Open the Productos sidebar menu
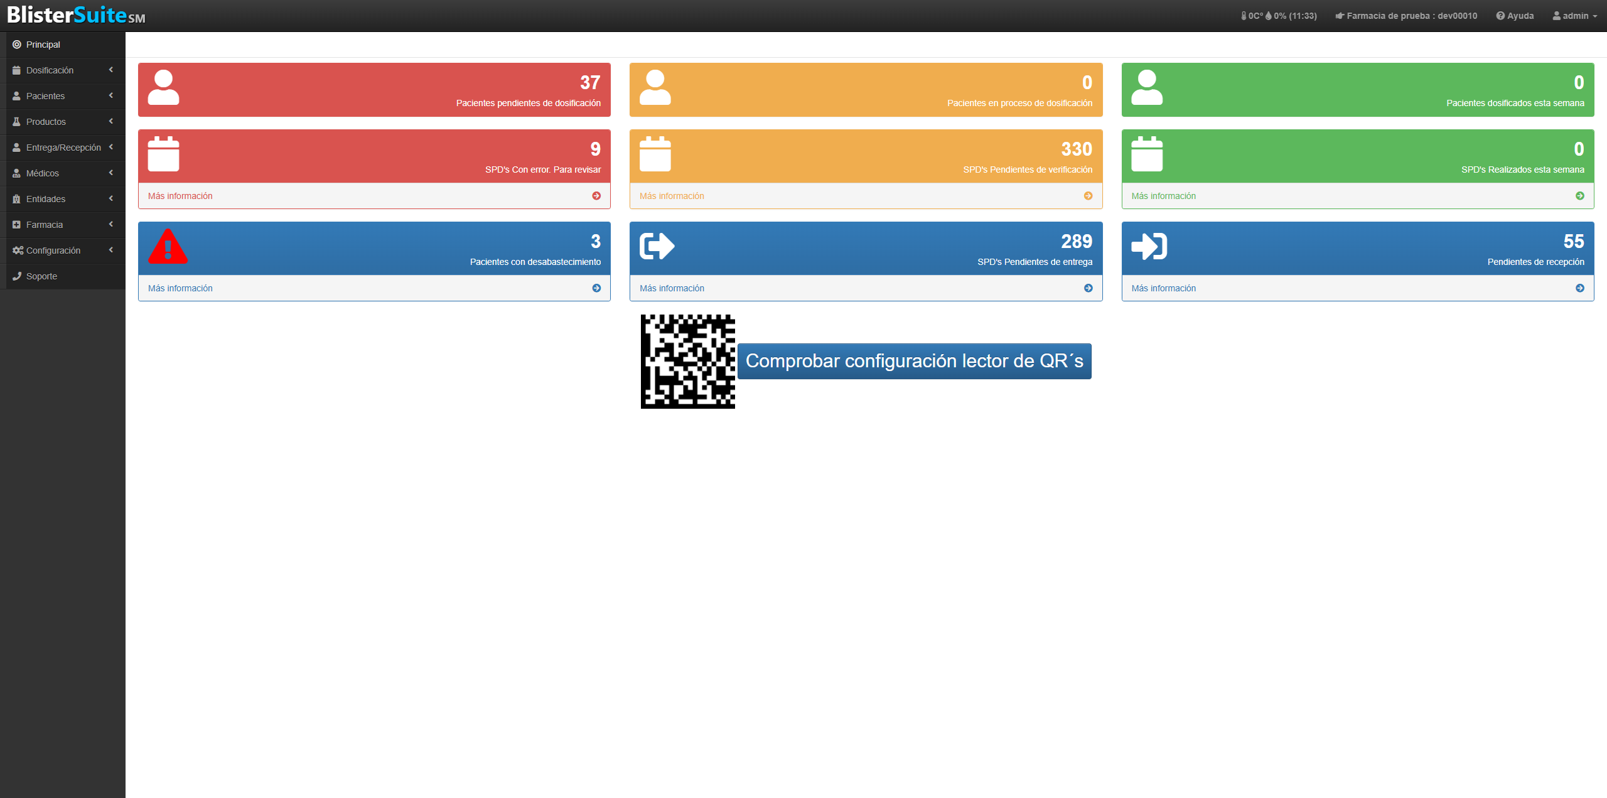 46,122
